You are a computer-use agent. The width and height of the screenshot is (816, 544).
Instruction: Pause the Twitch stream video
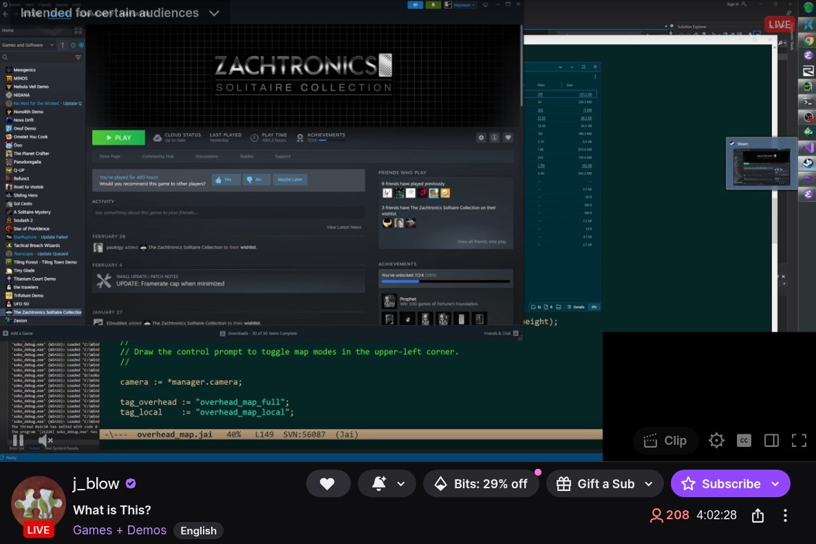tap(18, 440)
